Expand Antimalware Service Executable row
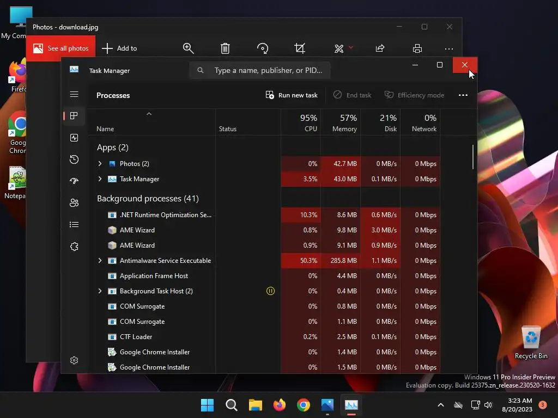 100,261
